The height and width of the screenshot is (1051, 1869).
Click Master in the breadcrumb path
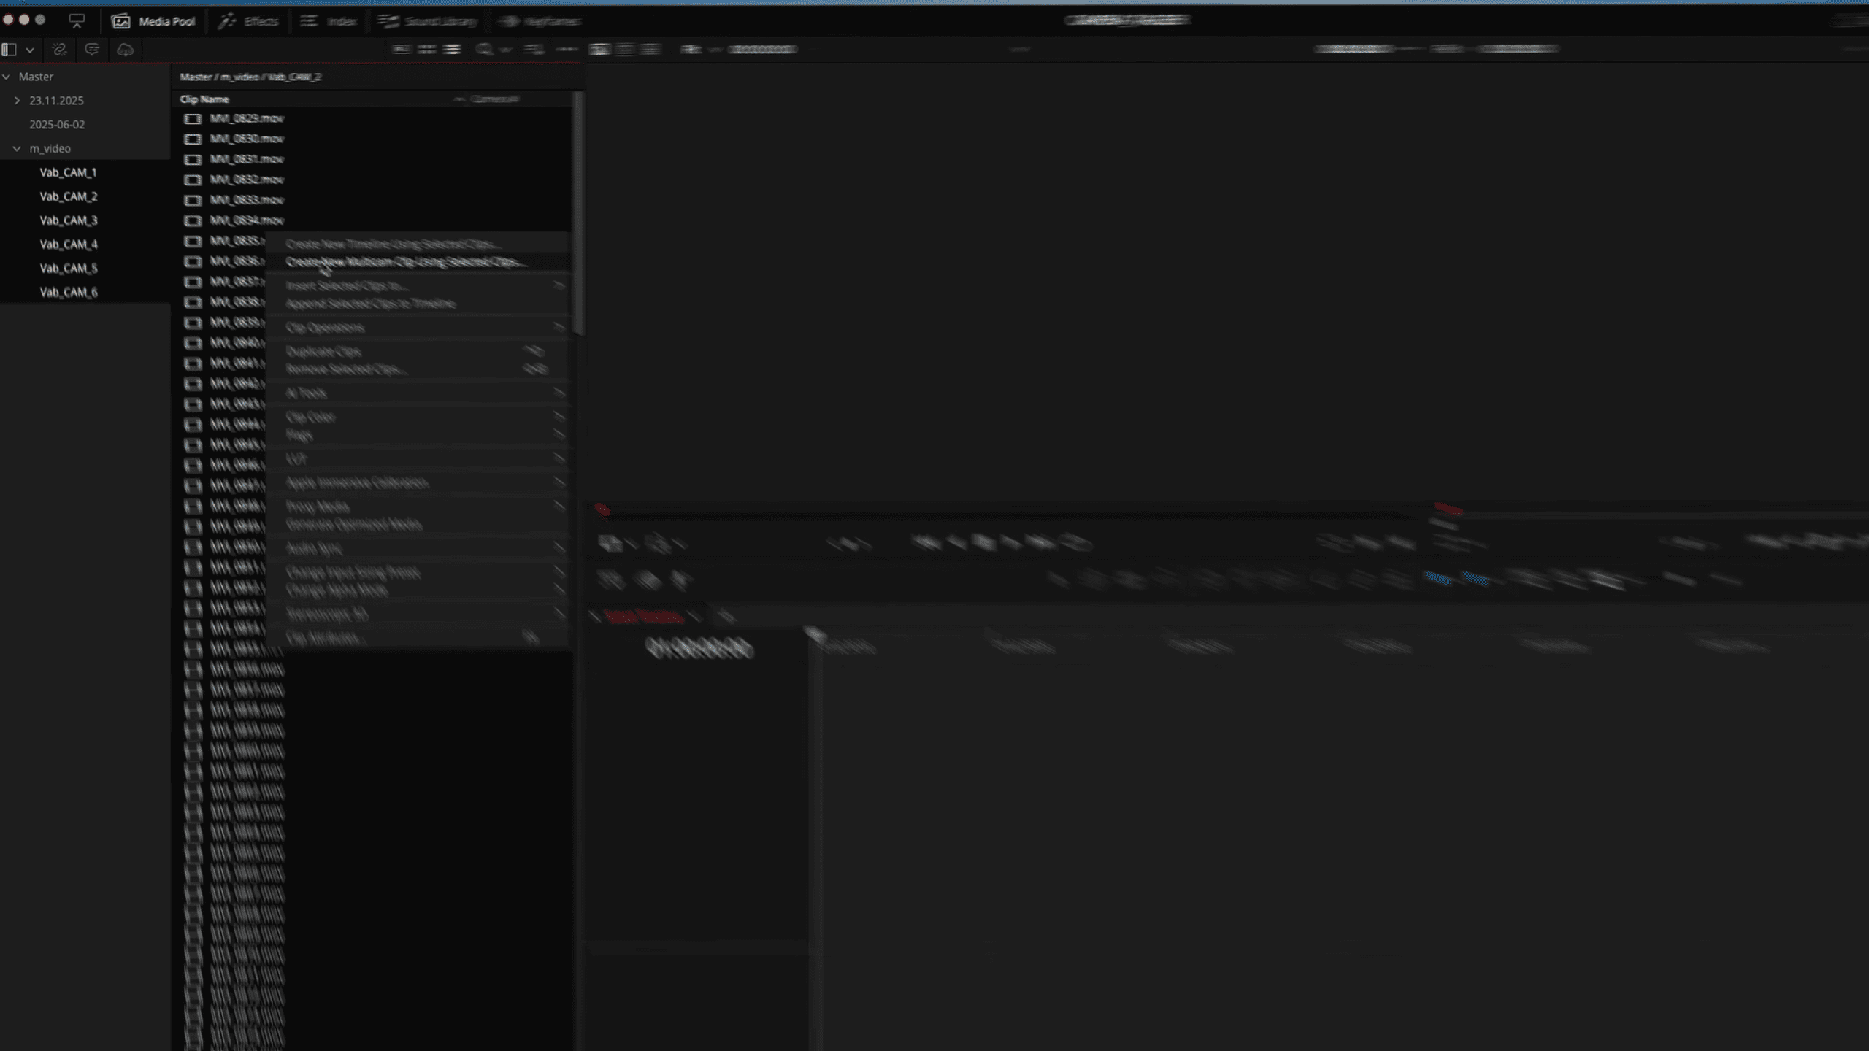tap(194, 77)
